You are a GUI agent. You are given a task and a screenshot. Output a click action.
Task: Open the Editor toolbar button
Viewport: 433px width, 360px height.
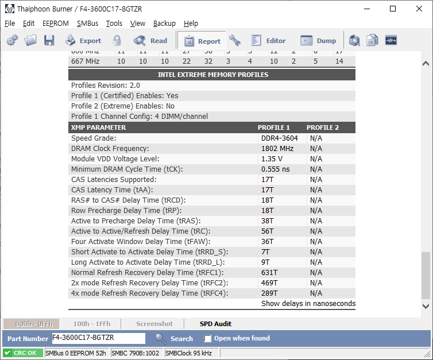[x=268, y=41]
